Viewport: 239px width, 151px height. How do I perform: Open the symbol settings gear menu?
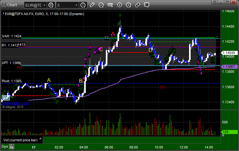51,5
